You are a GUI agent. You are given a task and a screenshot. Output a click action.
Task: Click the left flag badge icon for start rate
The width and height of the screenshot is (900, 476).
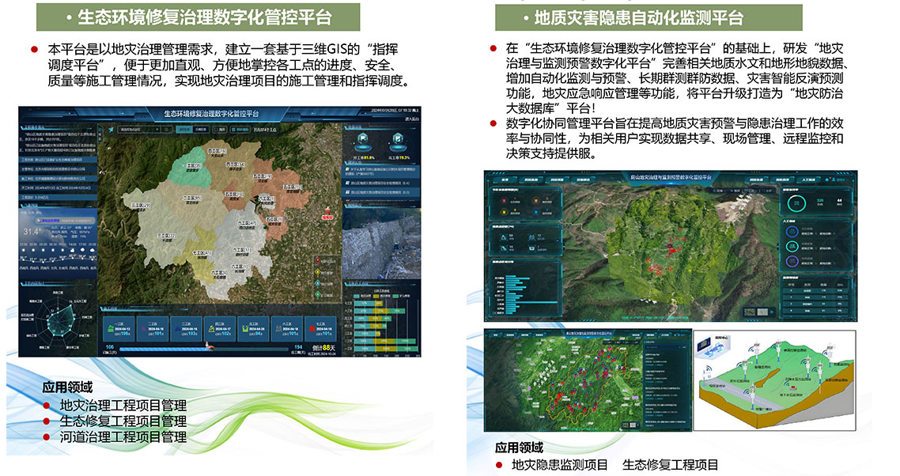pyautogui.click(x=361, y=139)
